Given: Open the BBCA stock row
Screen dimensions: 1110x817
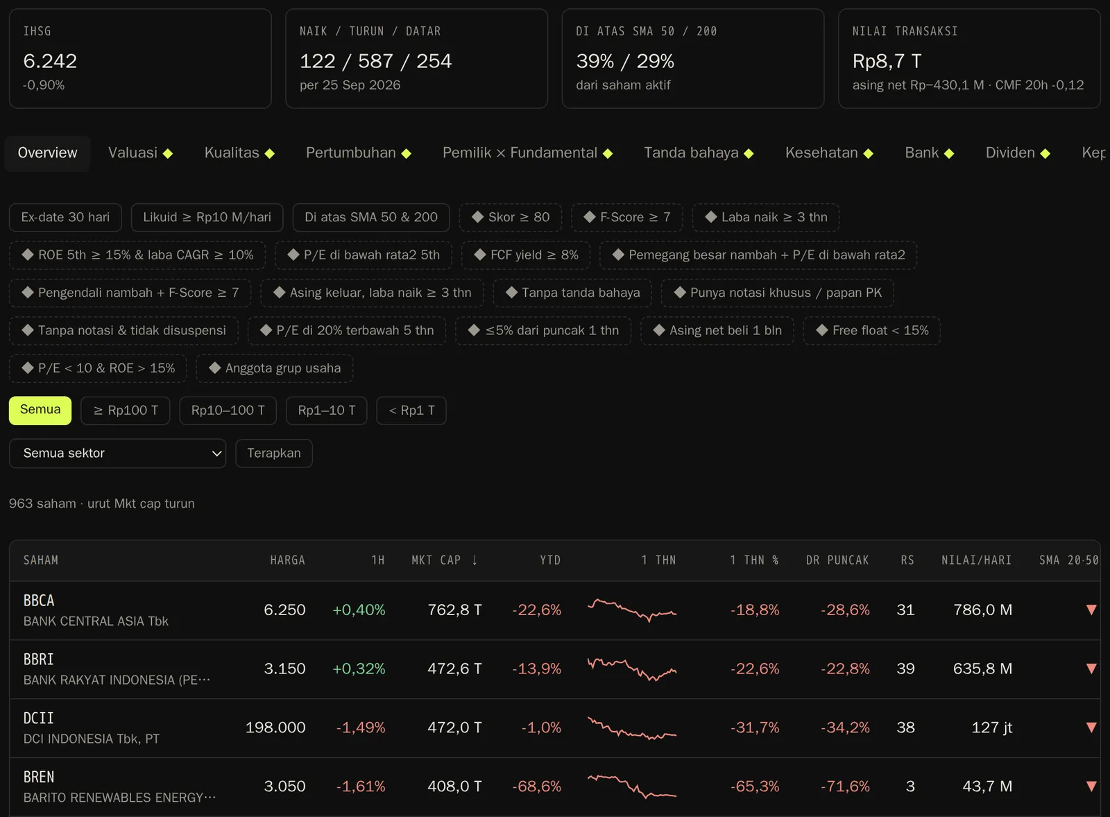Looking at the screenshot, I should 554,610.
